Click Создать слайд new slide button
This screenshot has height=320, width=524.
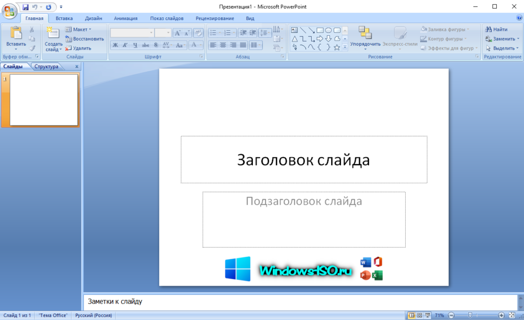click(x=53, y=39)
